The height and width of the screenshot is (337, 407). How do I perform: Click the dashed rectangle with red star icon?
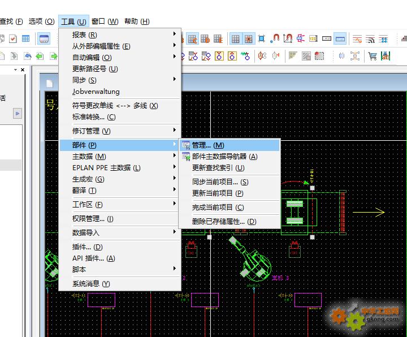point(319,56)
